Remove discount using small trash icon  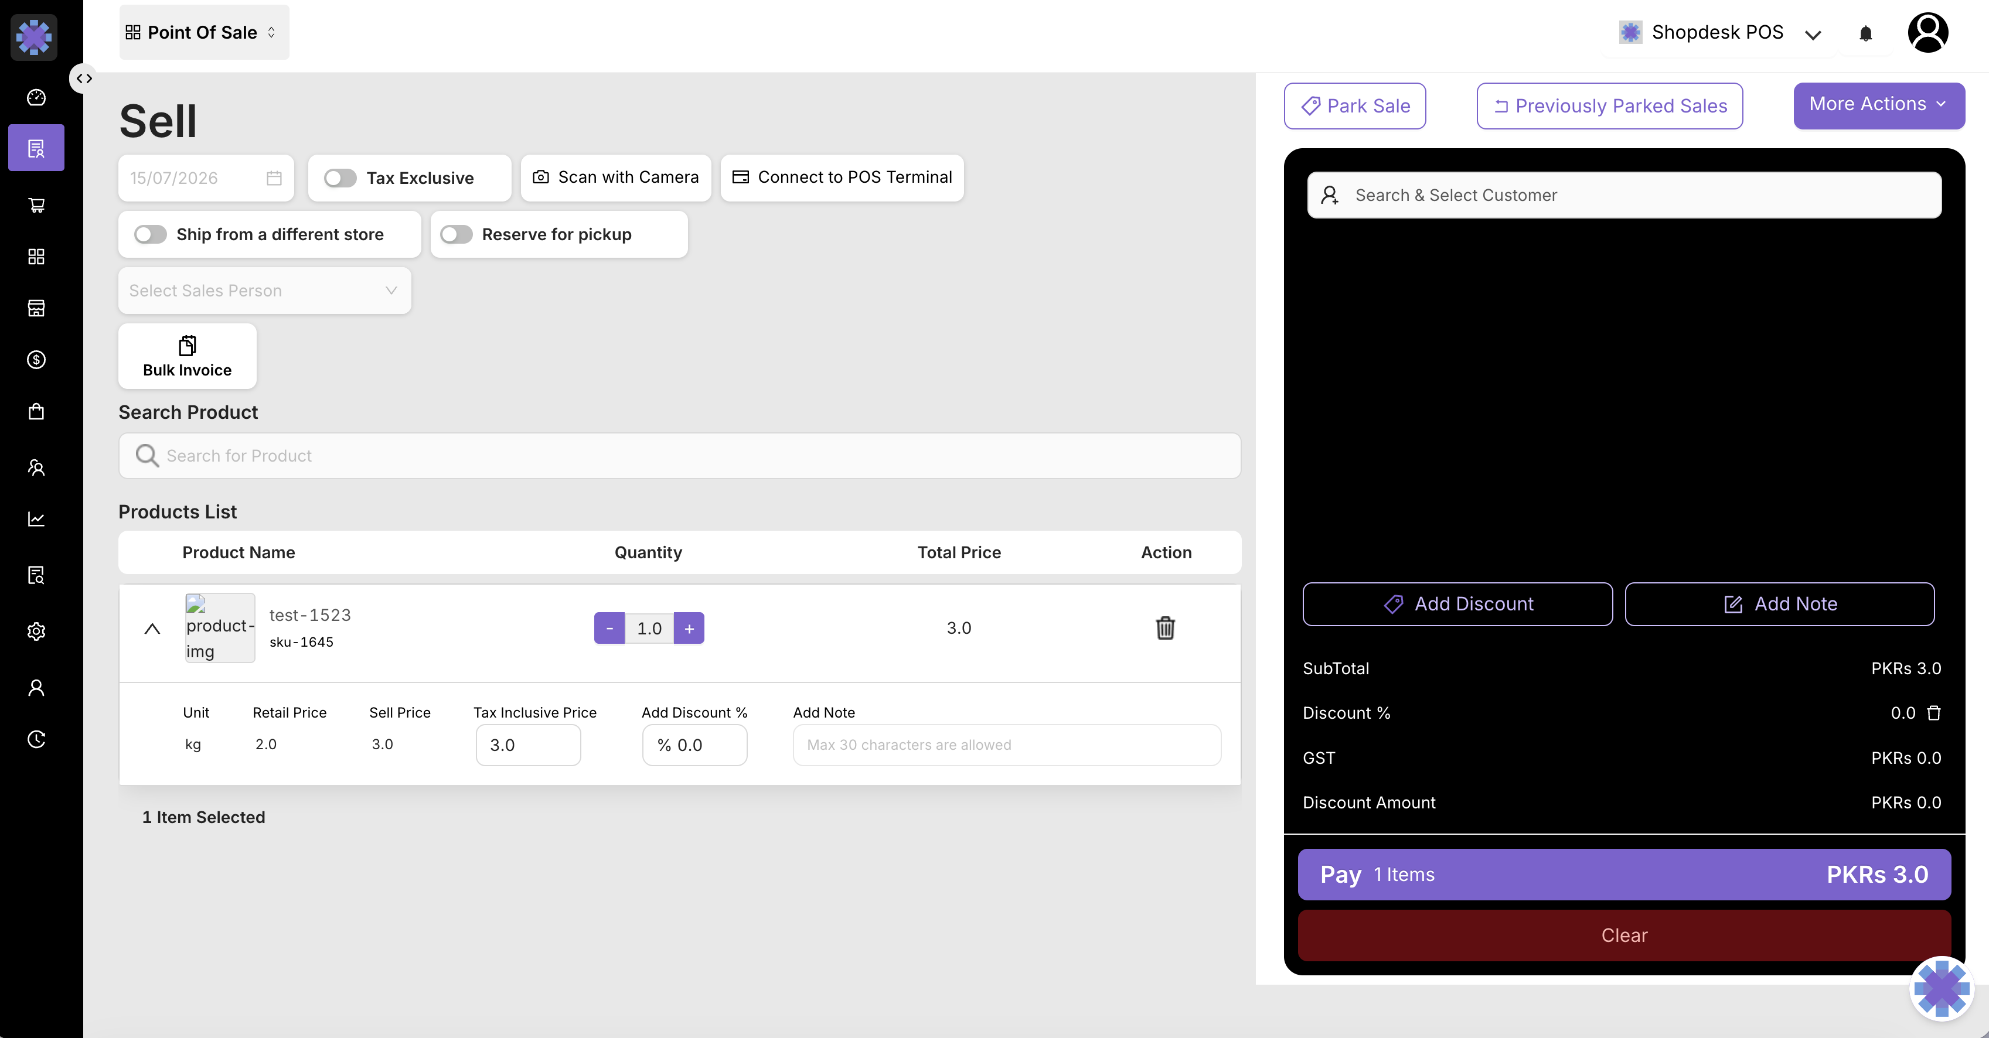(x=1933, y=712)
